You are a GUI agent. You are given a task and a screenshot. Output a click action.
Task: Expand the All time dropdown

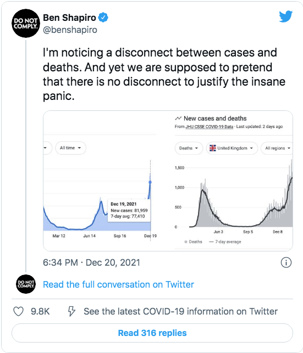tap(70, 148)
